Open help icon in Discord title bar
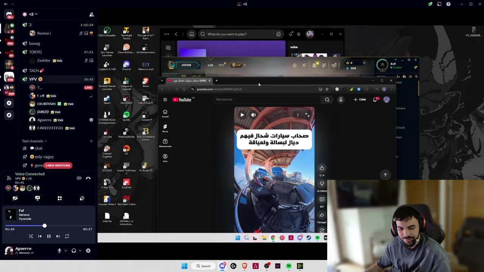Image resolution: width=484 pixels, height=272 pixels. point(448,4)
